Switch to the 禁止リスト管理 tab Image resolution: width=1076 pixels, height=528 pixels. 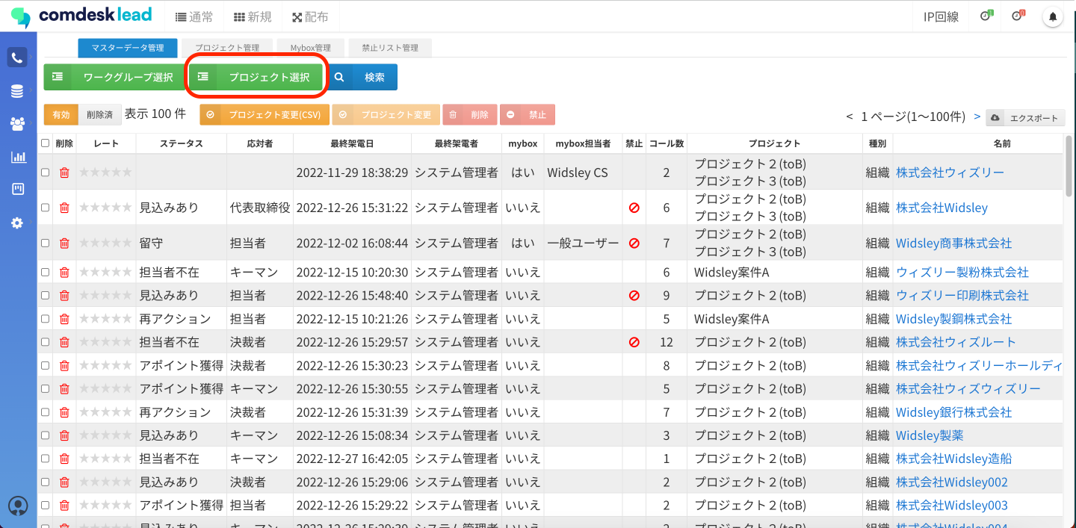click(x=389, y=48)
